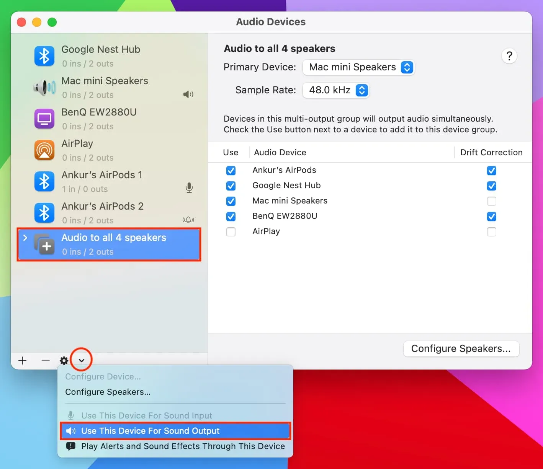
Task: Click the Google Nest Hub Bluetooth icon
Action: (44, 56)
